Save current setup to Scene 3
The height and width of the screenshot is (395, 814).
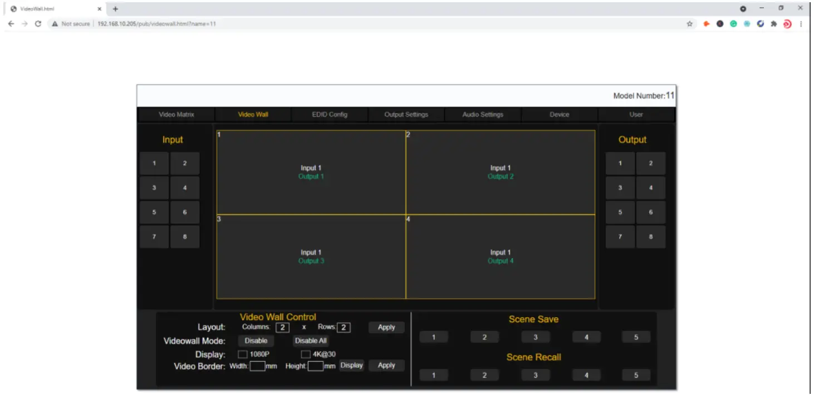[535, 337]
